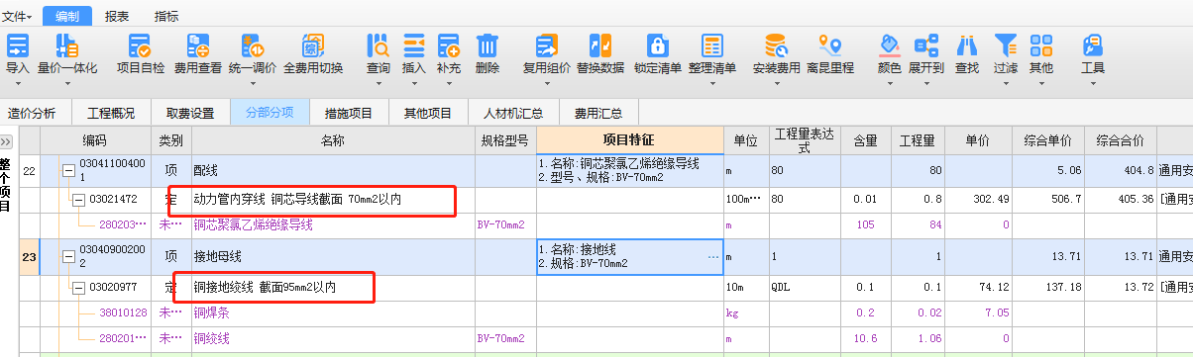Open the 工程概况 tab

pyautogui.click(x=111, y=112)
